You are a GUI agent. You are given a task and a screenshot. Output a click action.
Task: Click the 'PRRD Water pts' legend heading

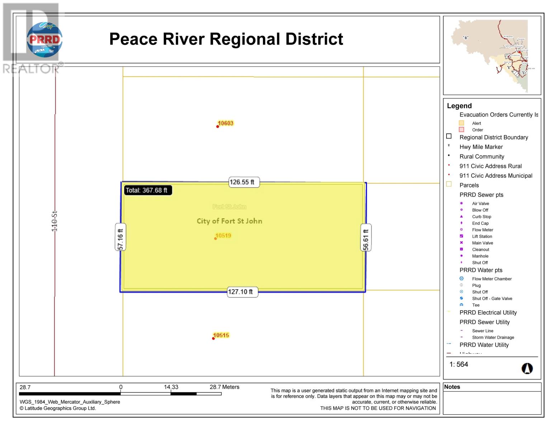click(x=481, y=270)
